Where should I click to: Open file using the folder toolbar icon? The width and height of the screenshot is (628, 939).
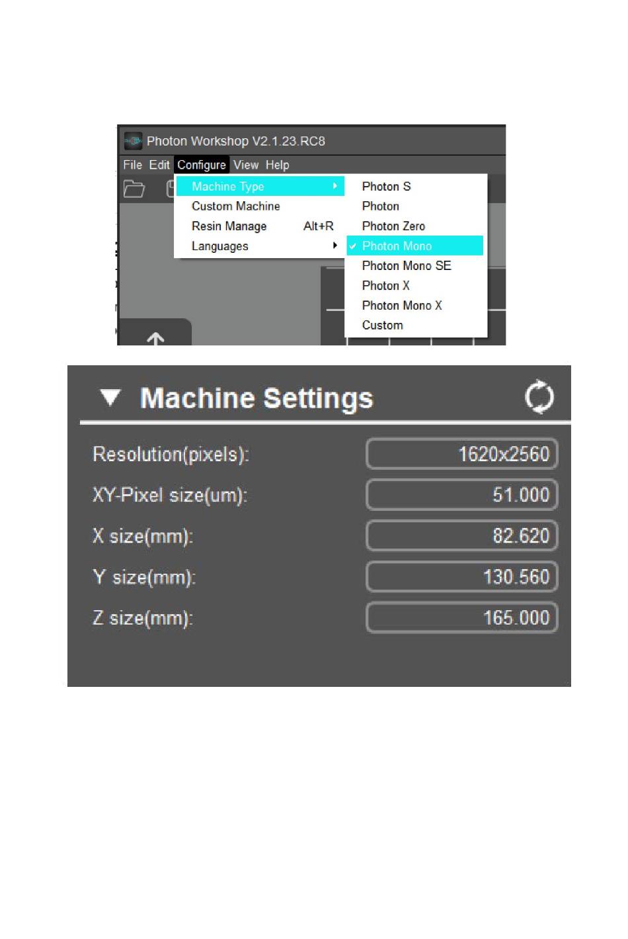coord(134,189)
